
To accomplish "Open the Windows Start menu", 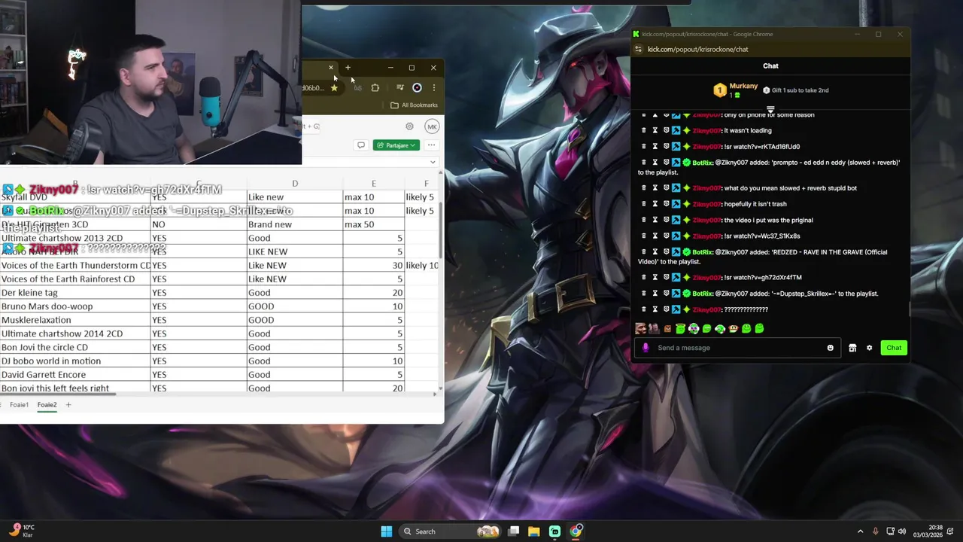I will click(x=386, y=531).
